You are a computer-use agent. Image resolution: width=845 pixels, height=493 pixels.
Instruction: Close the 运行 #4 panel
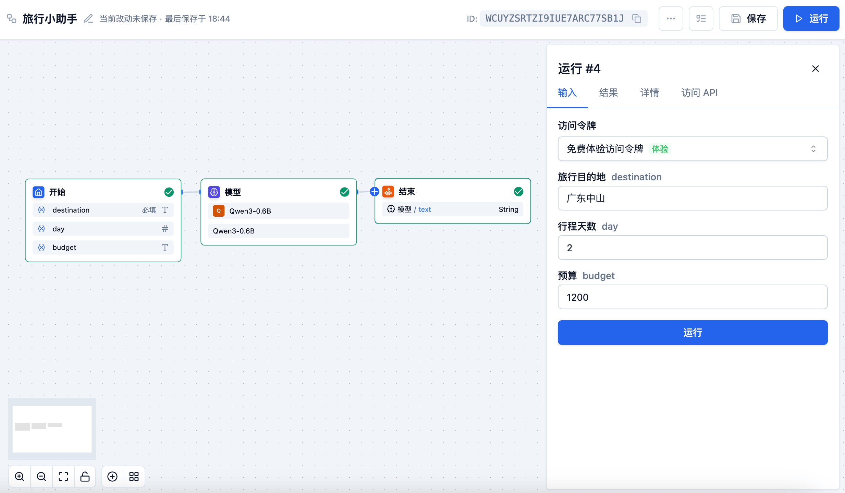[x=815, y=69]
